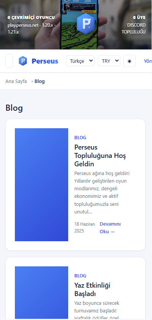Click BLOG tag on Yaz Etkinliği post

coord(80,276)
